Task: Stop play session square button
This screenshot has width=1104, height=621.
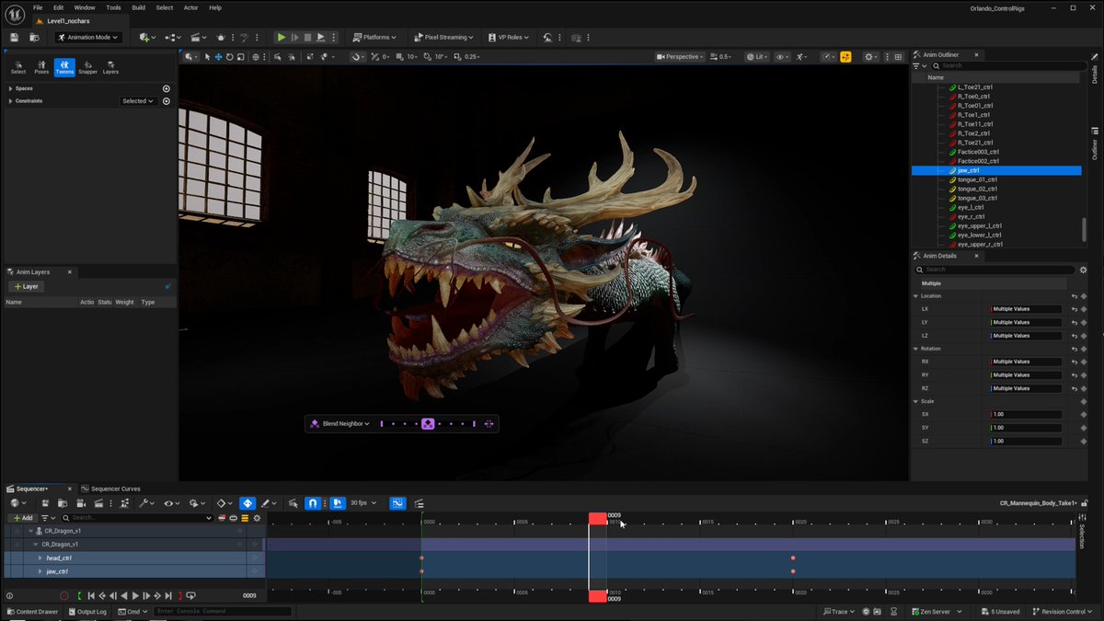Action: coord(307,38)
